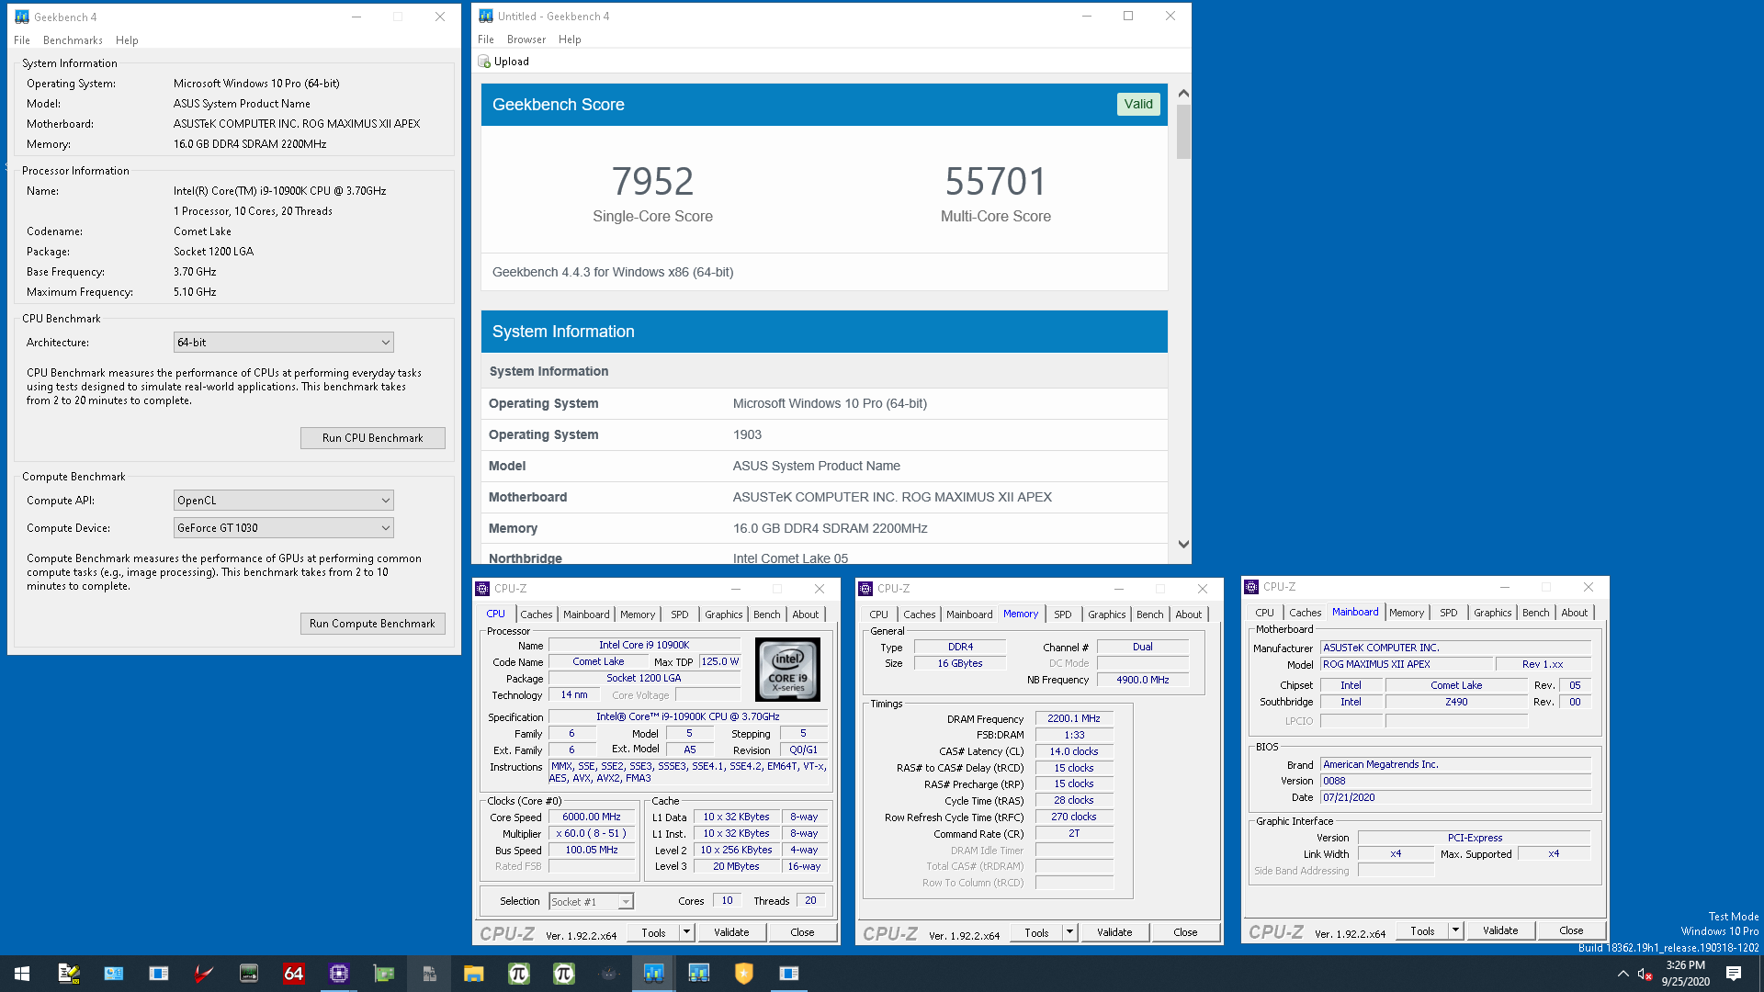Click Validate in the CPU-Z Mainboard window
This screenshot has height=992, width=1764.
[x=1500, y=930]
